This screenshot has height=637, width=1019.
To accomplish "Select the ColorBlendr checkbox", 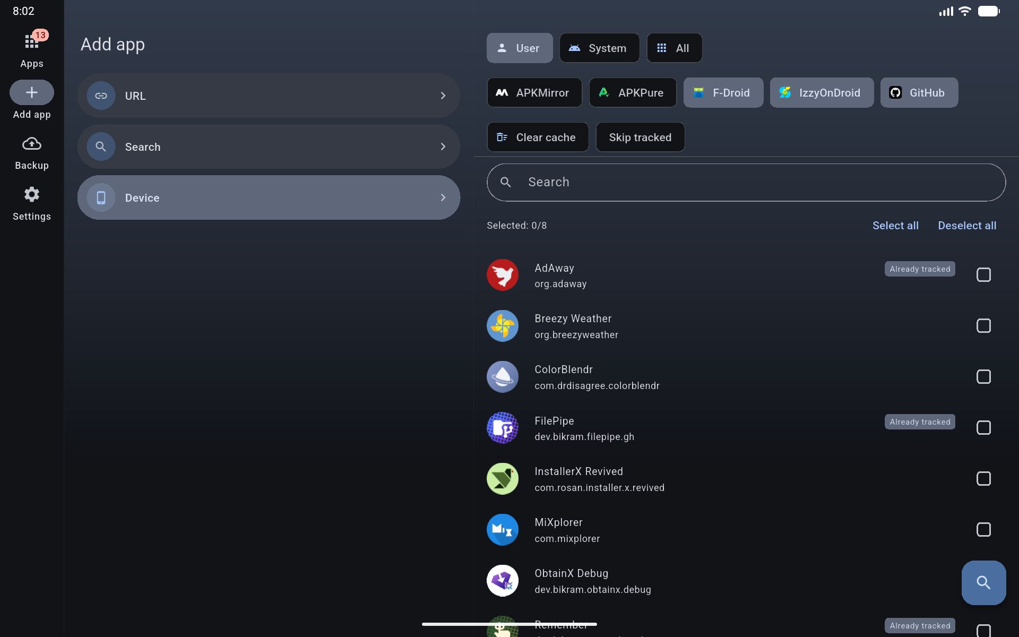I will click(x=983, y=377).
